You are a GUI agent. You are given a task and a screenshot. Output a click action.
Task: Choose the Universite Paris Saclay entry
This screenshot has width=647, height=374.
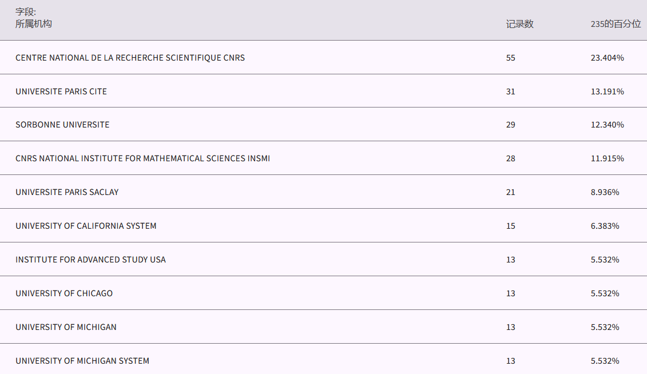point(67,192)
